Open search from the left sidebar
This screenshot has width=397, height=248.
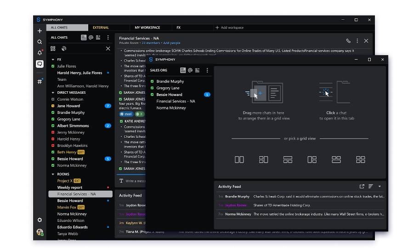click(40, 42)
